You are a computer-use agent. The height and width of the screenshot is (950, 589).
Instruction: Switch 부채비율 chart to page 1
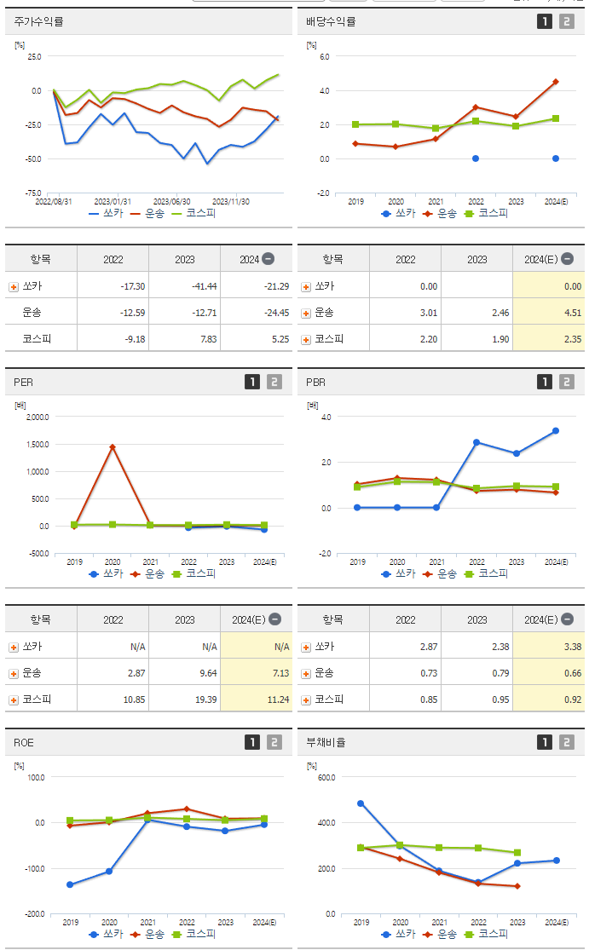(545, 742)
